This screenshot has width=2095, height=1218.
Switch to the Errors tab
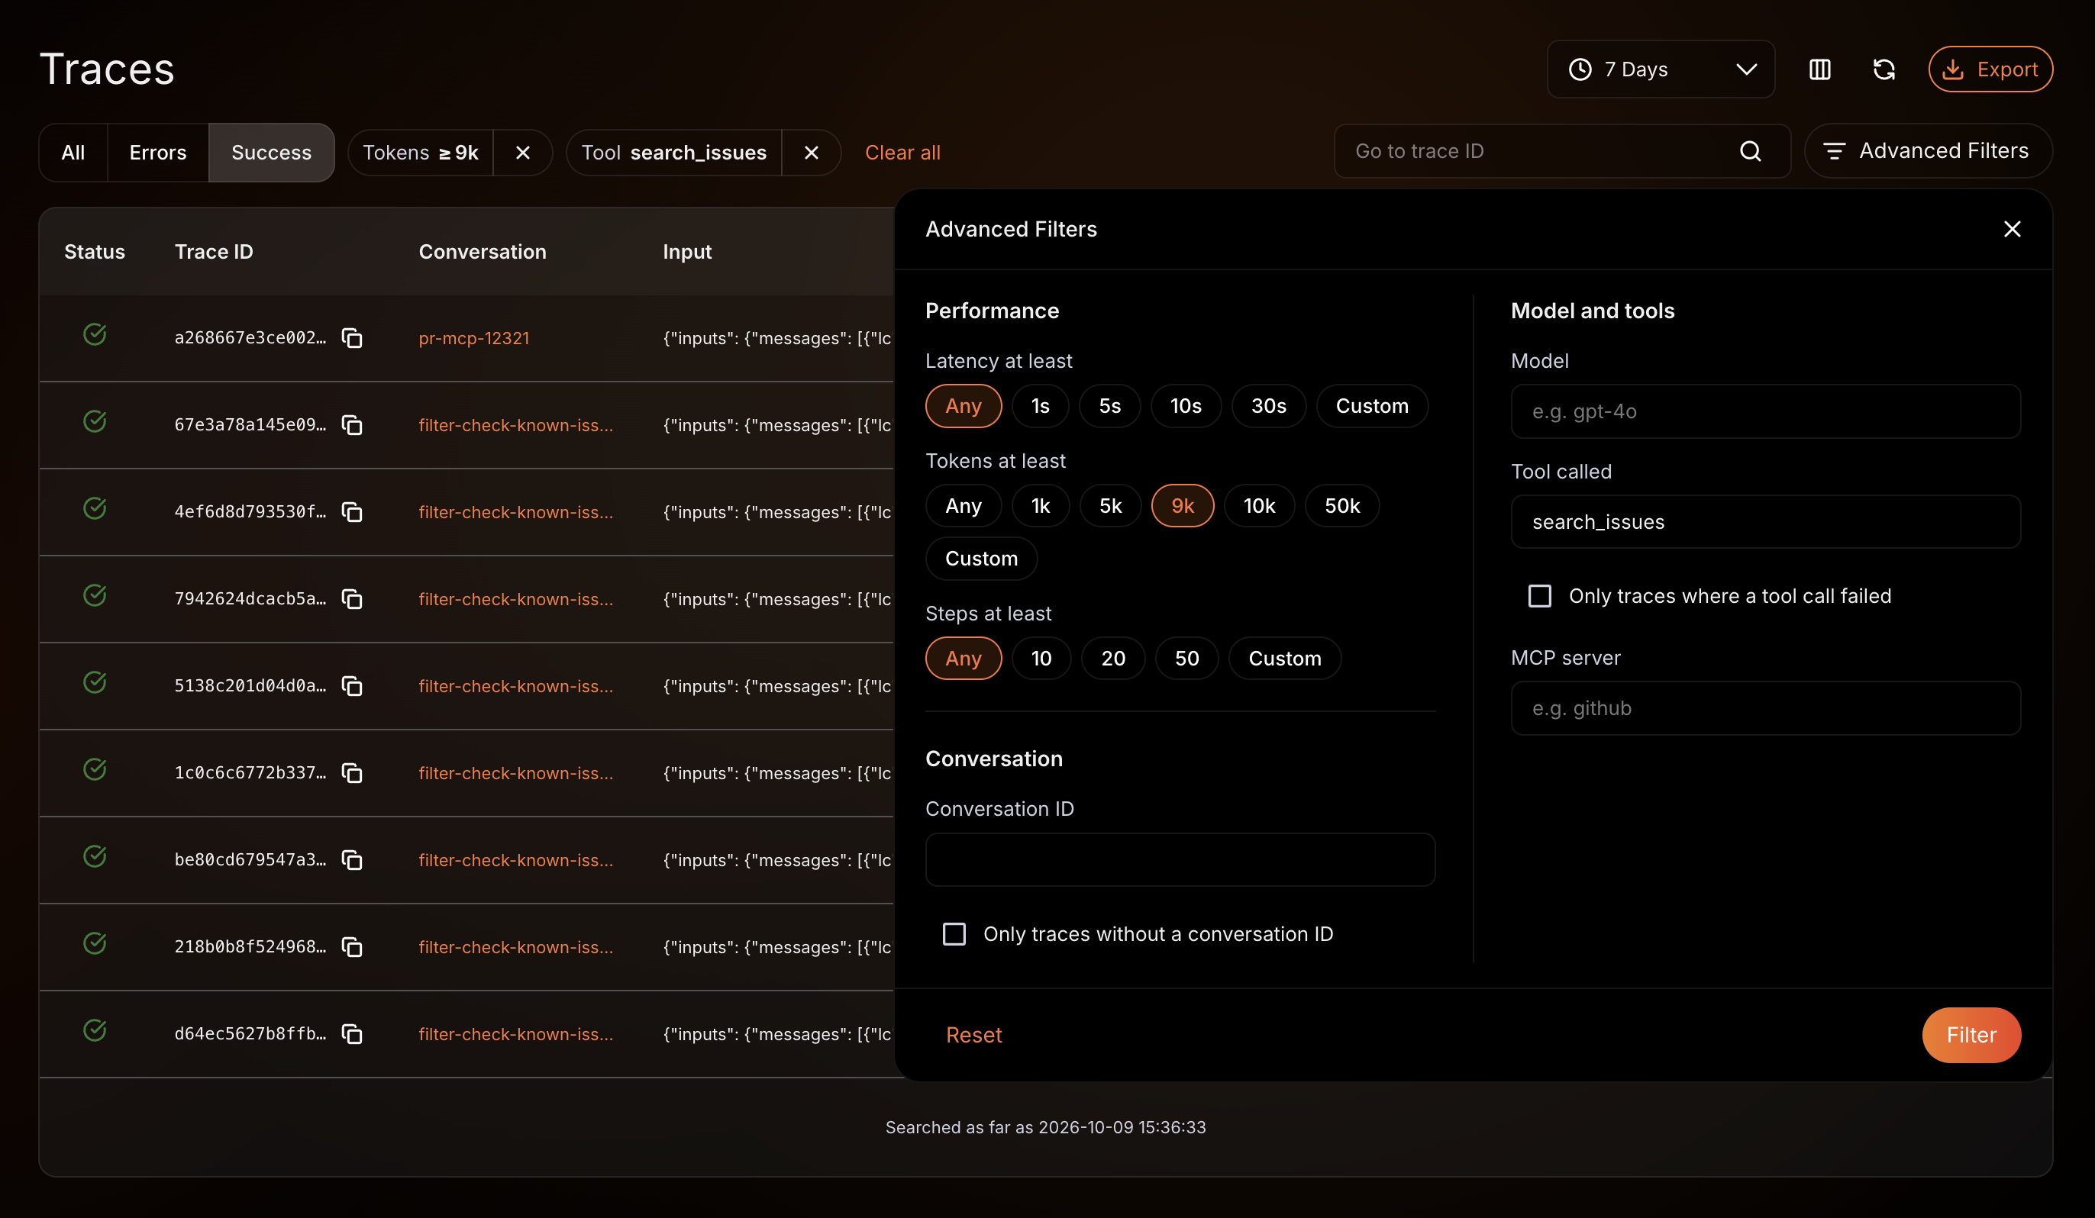[x=158, y=153]
